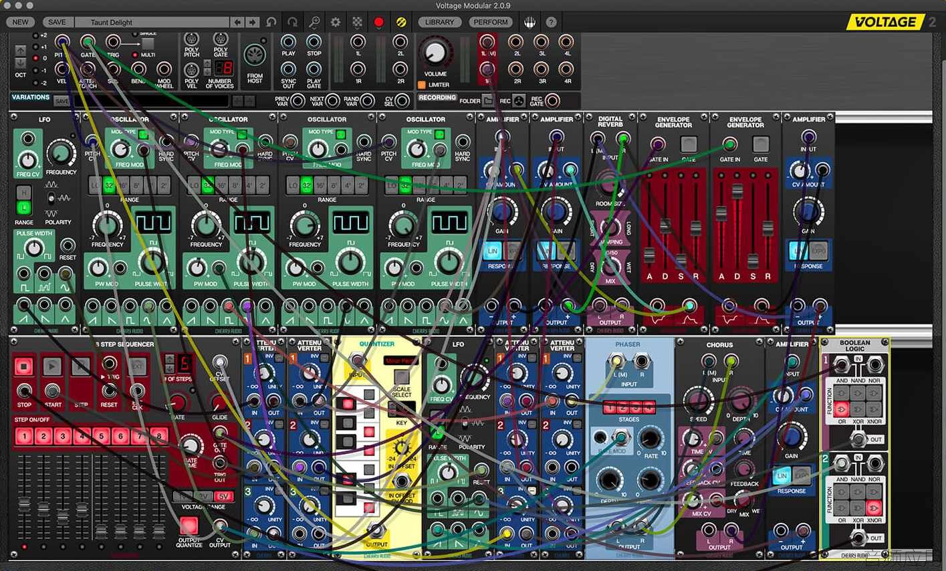Toggle the OUTPUT QUANTIZE red button
946x571 pixels.
(x=189, y=526)
